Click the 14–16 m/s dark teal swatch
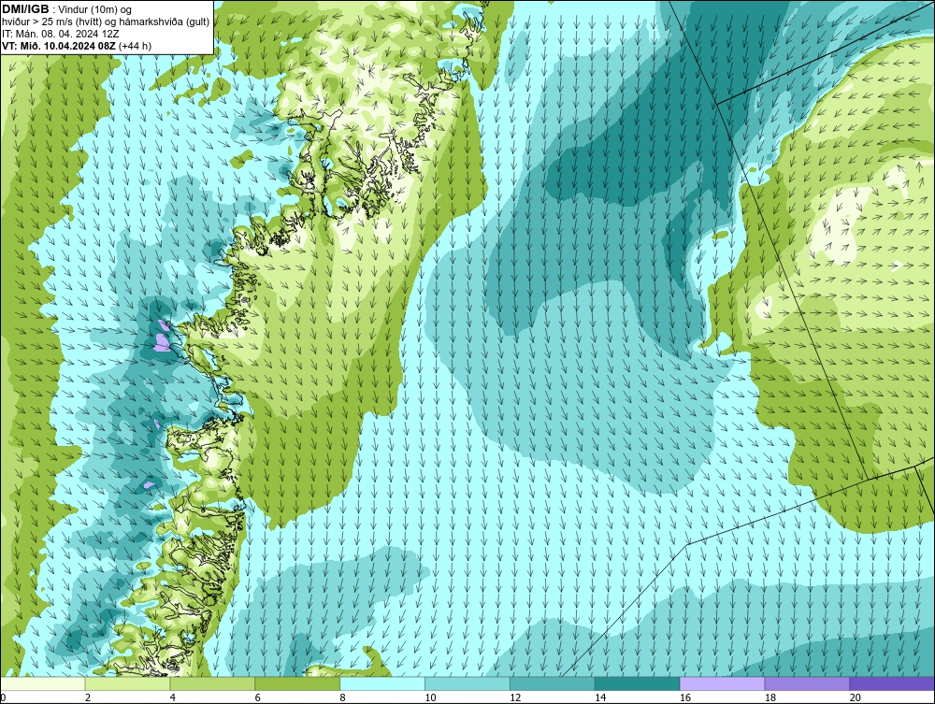The height and width of the screenshot is (704, 935). (638, 683)
